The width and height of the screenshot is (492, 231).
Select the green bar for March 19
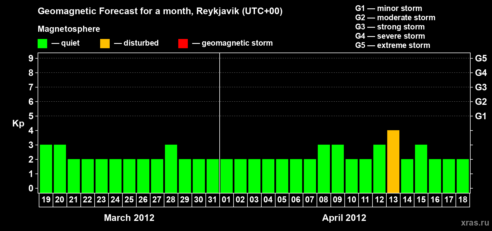(x=46, y=169)
